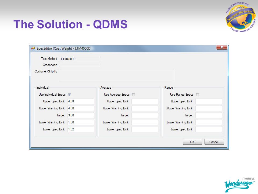Click the Average Lower Spec Limit field
This screenshot has height=194, width=258.
point(145,129)
